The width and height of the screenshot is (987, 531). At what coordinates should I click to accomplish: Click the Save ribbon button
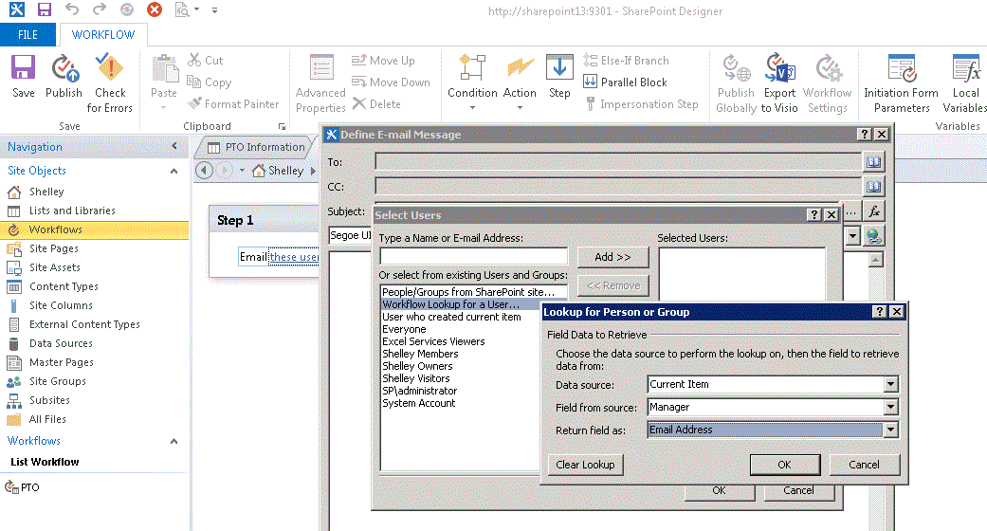(x=24, y=76)
